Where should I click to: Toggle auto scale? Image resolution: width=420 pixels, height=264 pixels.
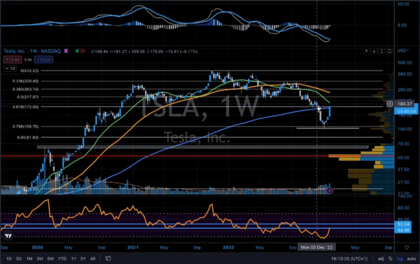(411, 259)
